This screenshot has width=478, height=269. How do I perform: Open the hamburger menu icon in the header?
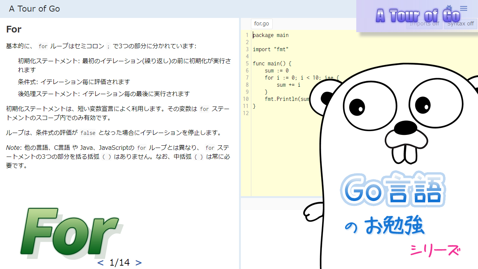(463, 8)
